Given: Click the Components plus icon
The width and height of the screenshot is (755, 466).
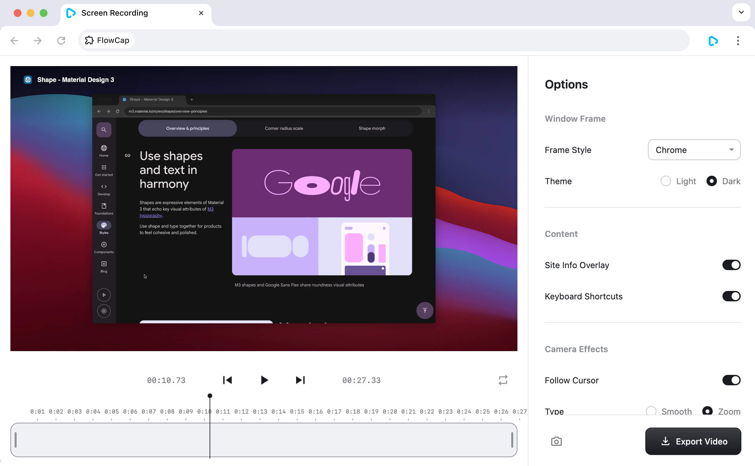Looking at the screenshot, I should (104, 244).
